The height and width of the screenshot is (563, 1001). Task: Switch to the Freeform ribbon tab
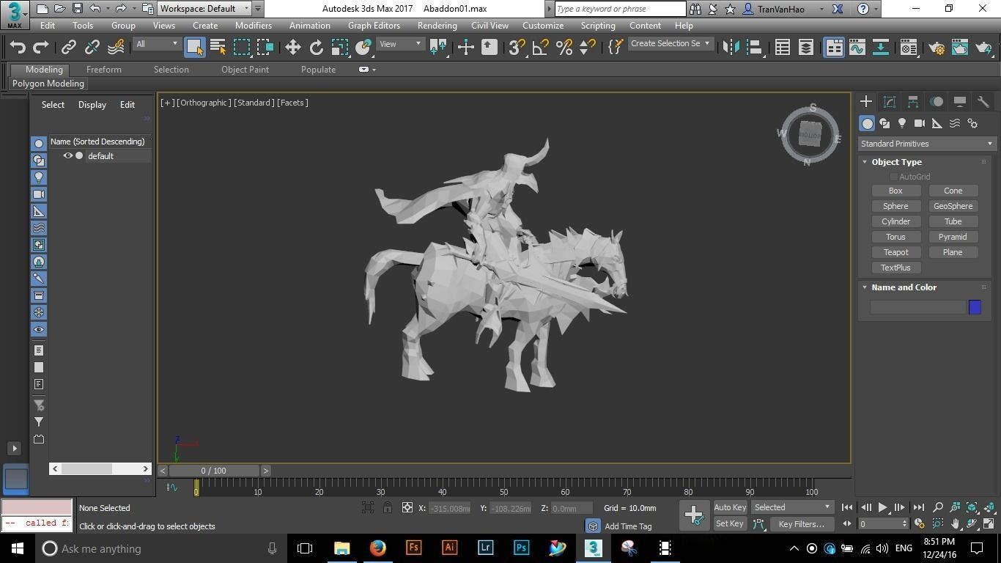(103, 70)
